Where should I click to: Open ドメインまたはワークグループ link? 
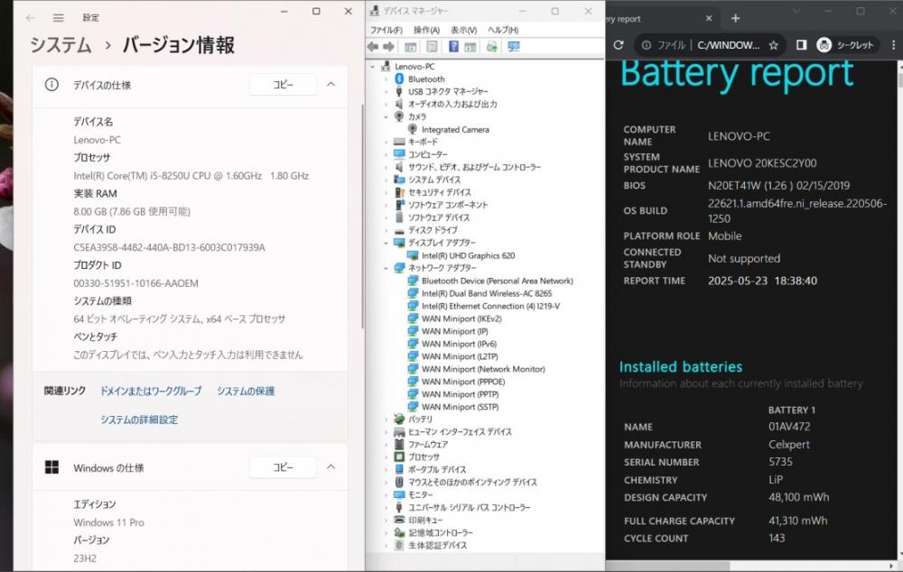151,392
